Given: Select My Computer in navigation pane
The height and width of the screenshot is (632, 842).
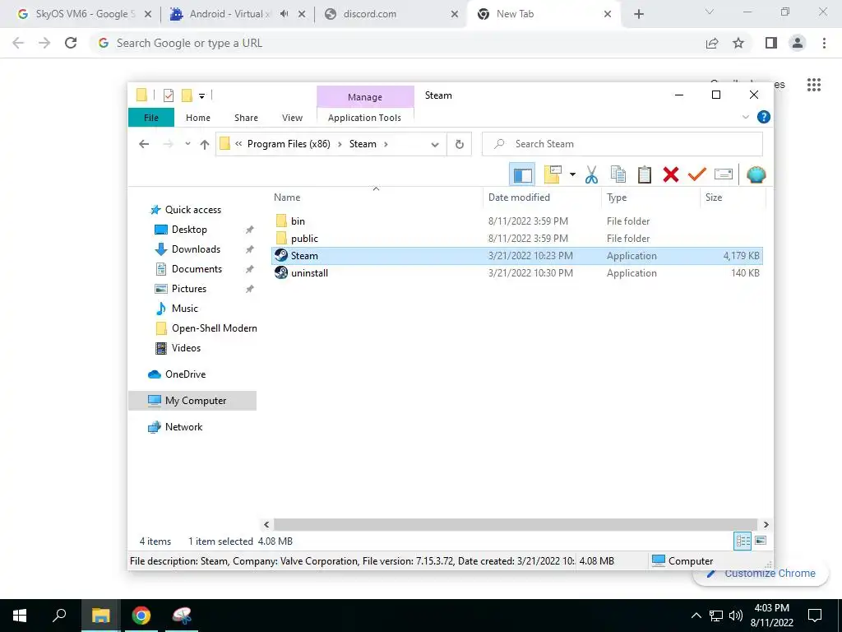Looking at the screenshot, I should 192,401.
